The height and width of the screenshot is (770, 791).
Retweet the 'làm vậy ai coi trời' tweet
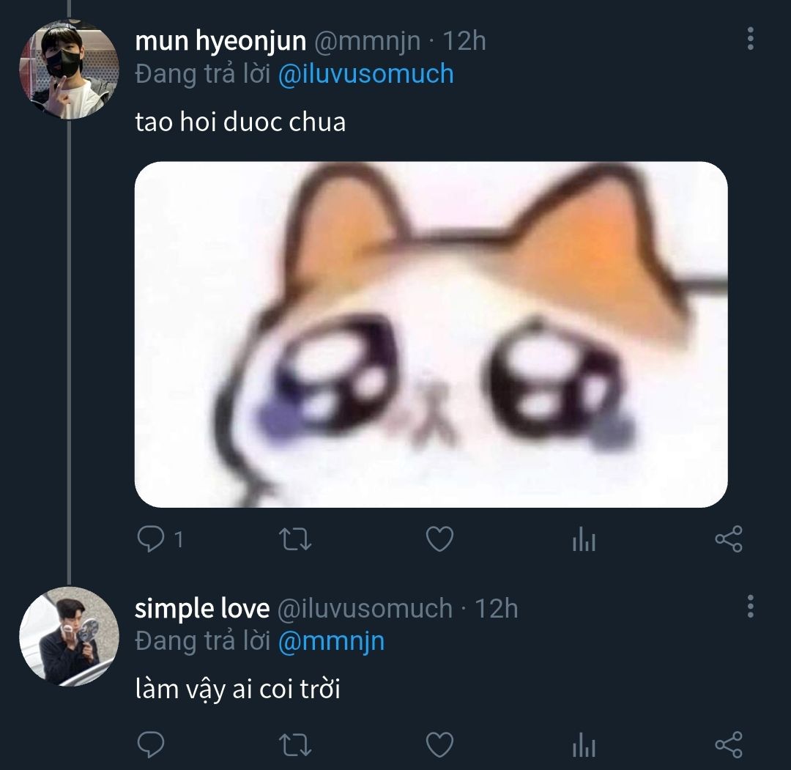[x=296, y=745]
